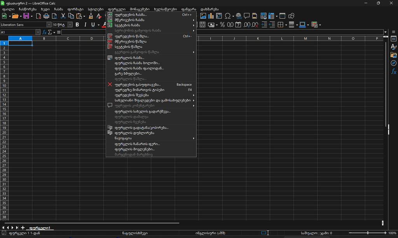Open sidebar Properties panel icon
Image resolution: width=398 pixels, height=238 pixels.
[393, 39]
